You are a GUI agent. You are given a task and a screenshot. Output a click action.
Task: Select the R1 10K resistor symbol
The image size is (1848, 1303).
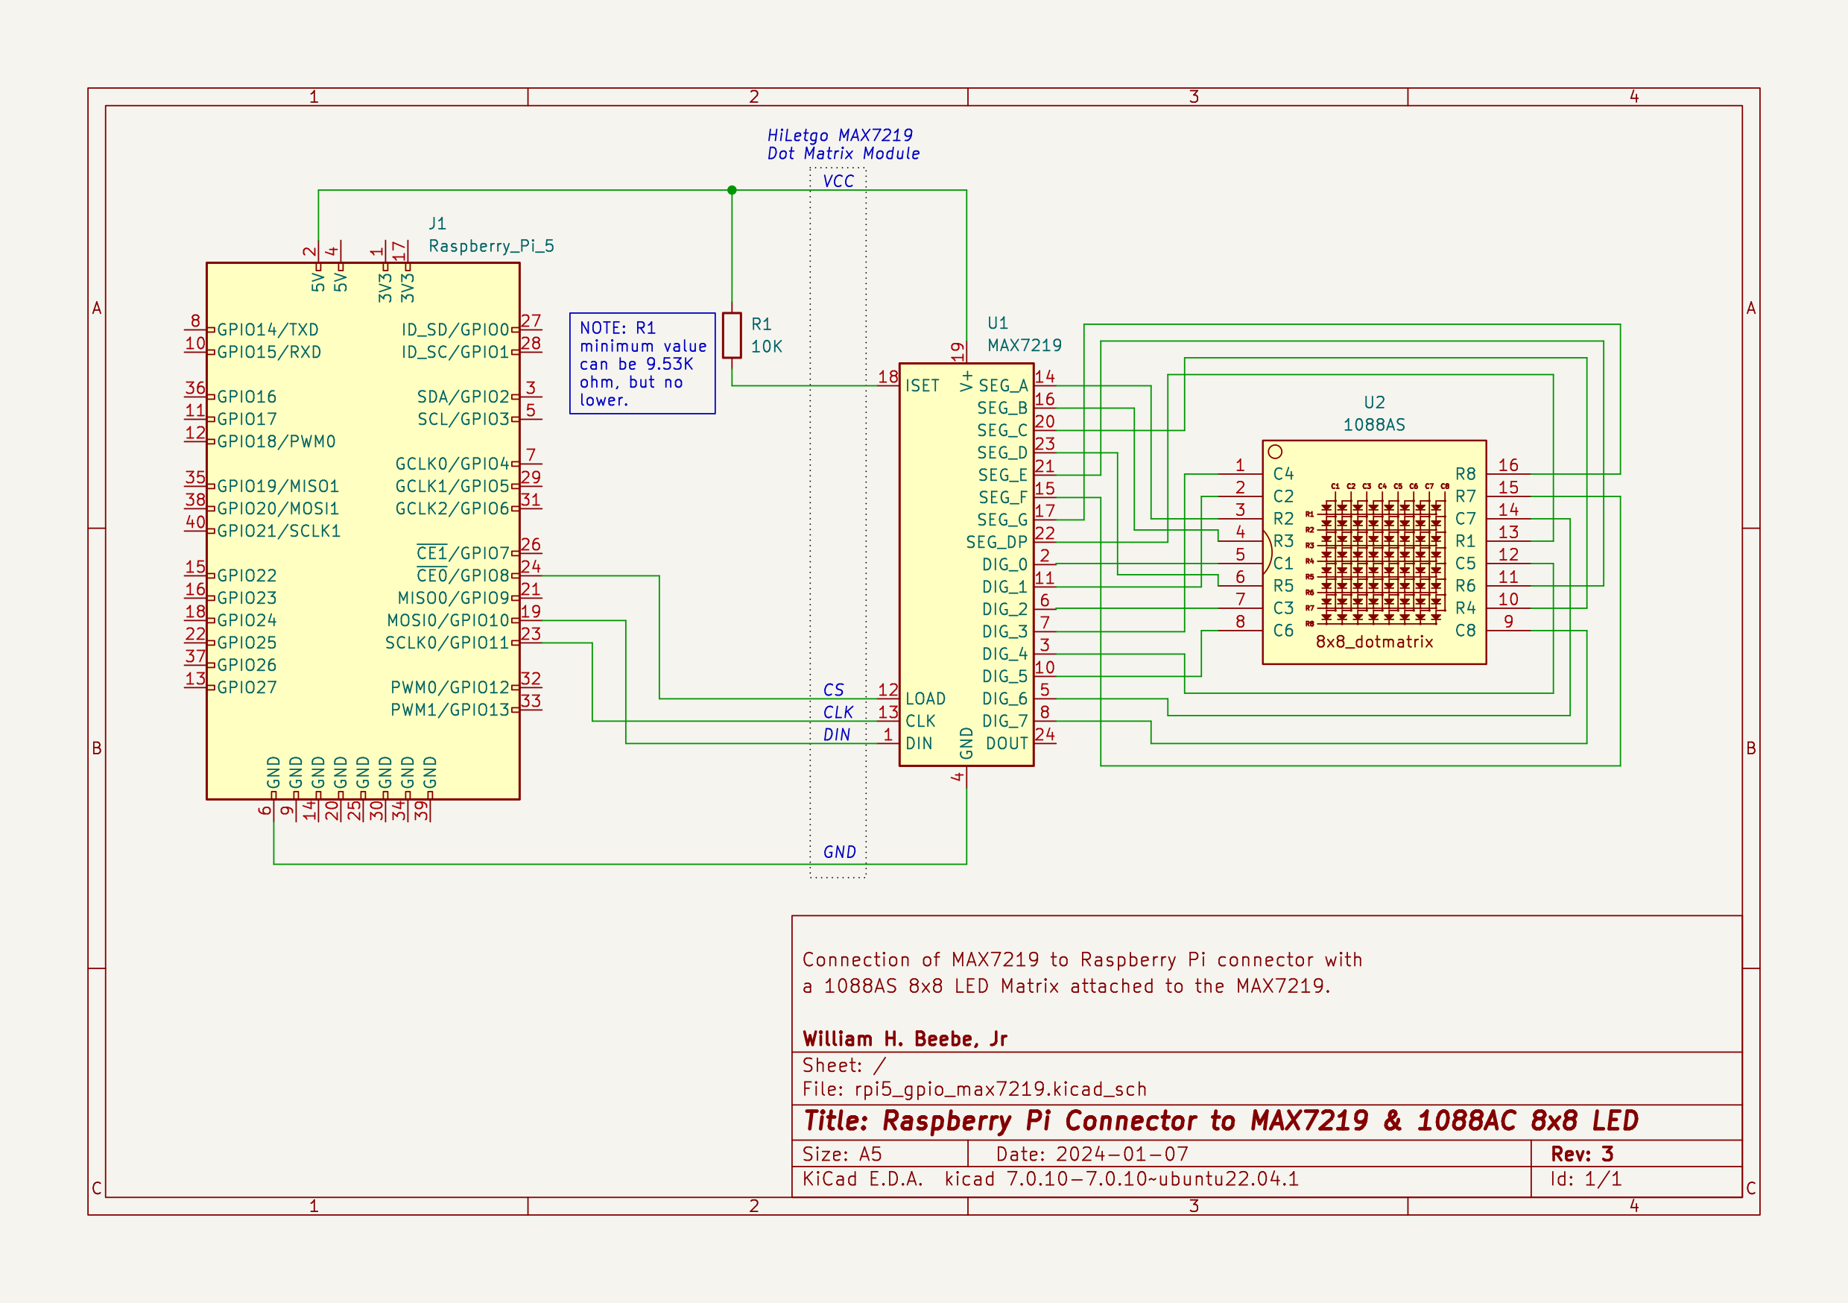[x=732, y=335]
